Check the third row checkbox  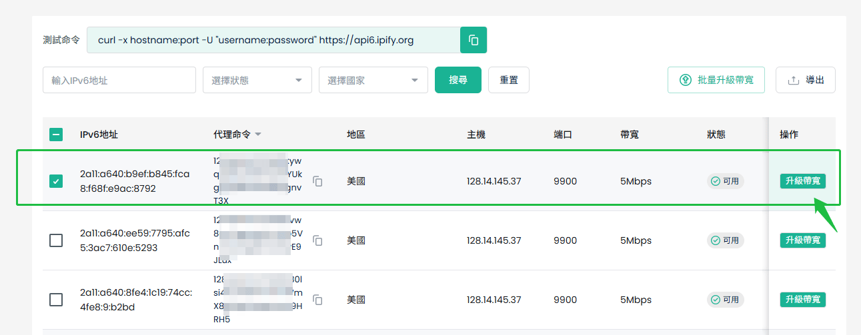click(56, 300)
